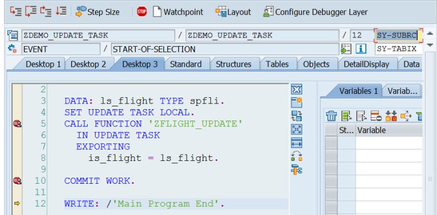The height and width of the screenshot is (215, 437).
Task: Expand the header area with the down arrow
Action: tap(430, 45)
